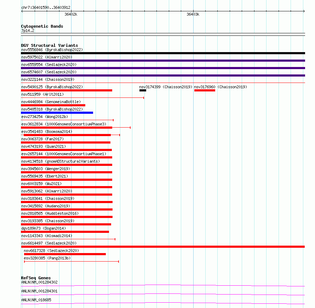Click the esv2734254 (Wong2012b) label
Screen dimensions: 315x308
pos(45,117)
